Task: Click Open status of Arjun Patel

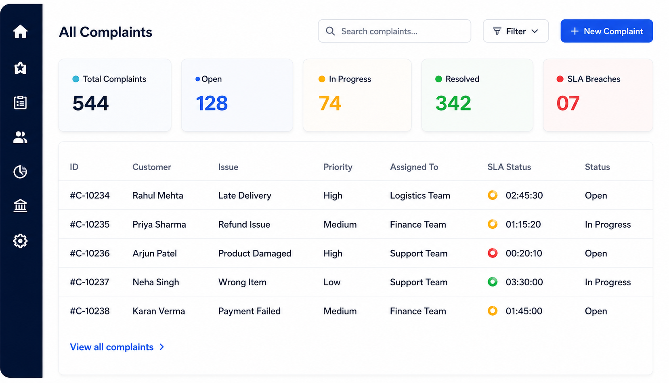Action: point(596,253)
